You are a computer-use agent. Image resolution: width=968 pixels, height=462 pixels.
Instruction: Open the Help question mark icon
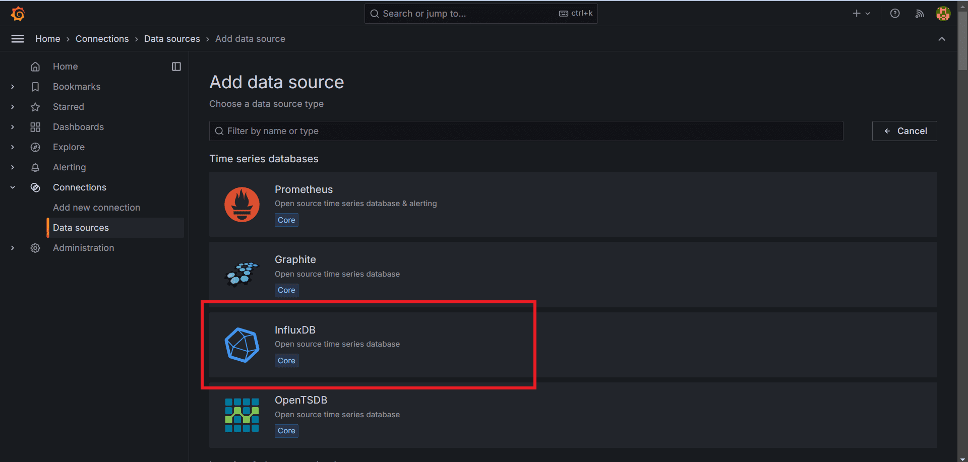[895, 14]
